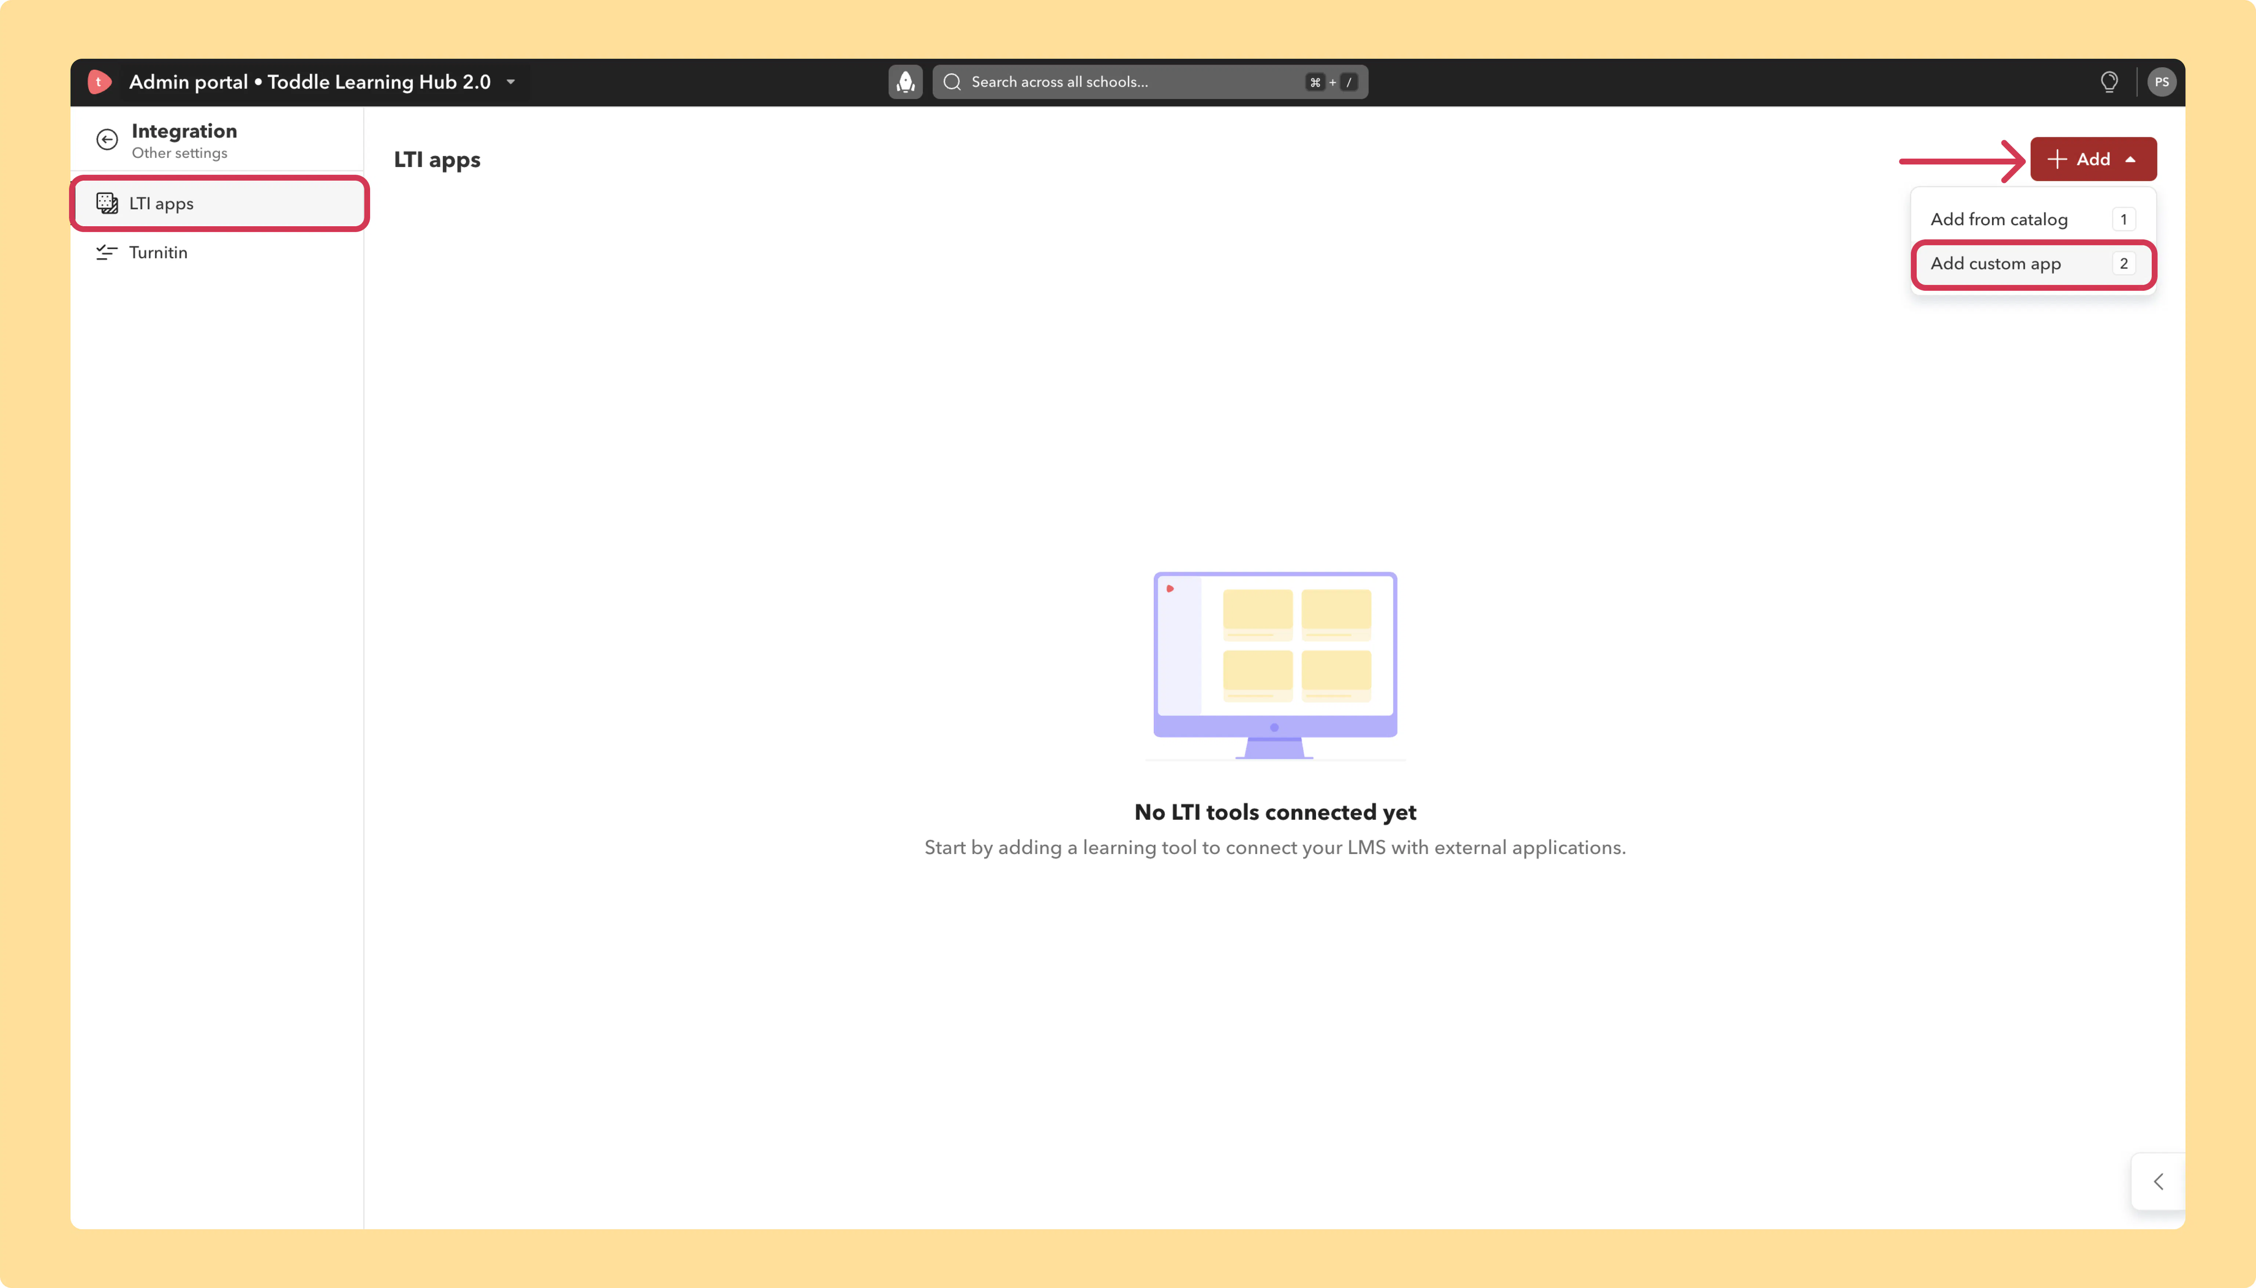Click the lightbulb tips icon

tap(2109, 82)
